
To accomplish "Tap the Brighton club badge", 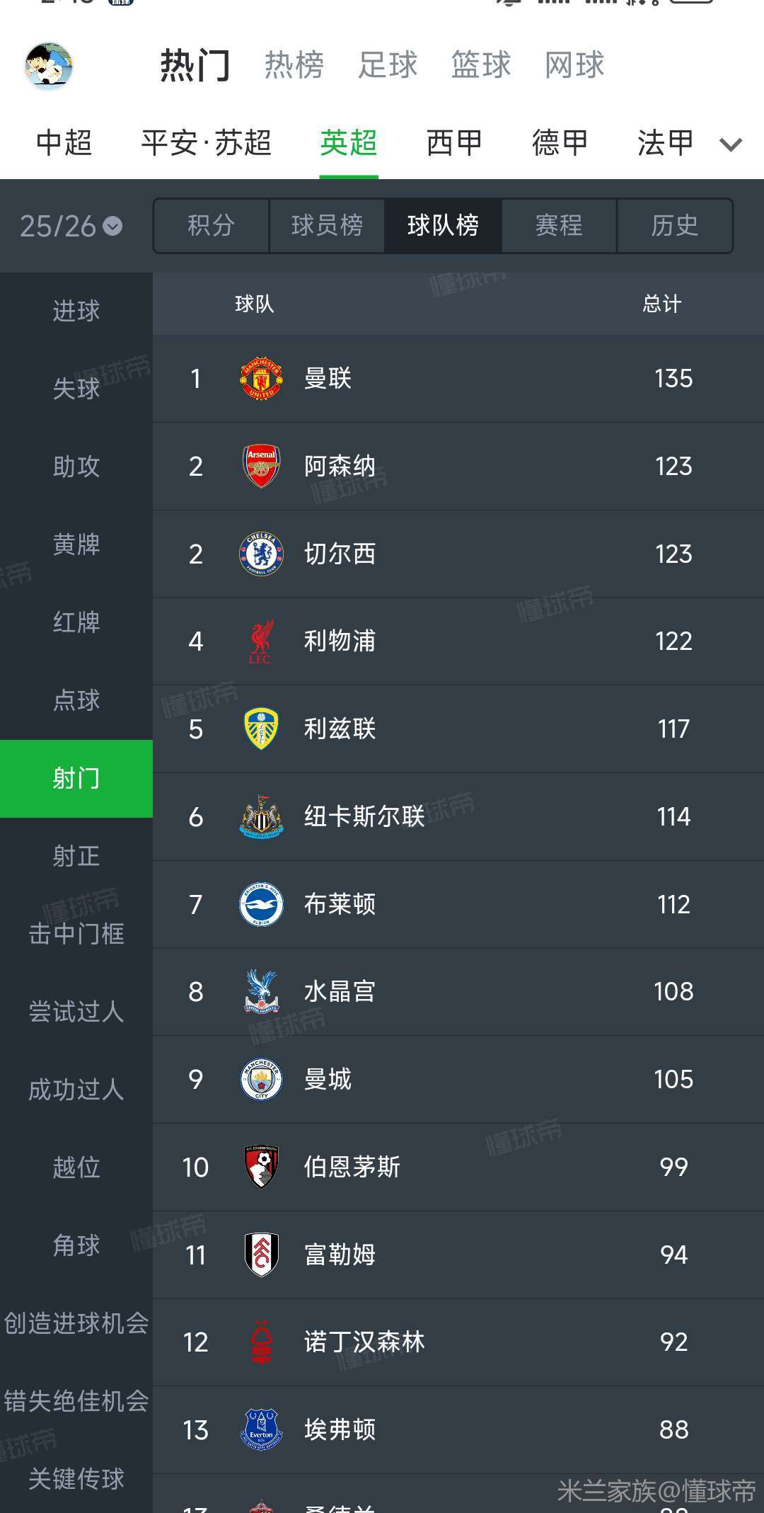I will (x=261, y=904).
